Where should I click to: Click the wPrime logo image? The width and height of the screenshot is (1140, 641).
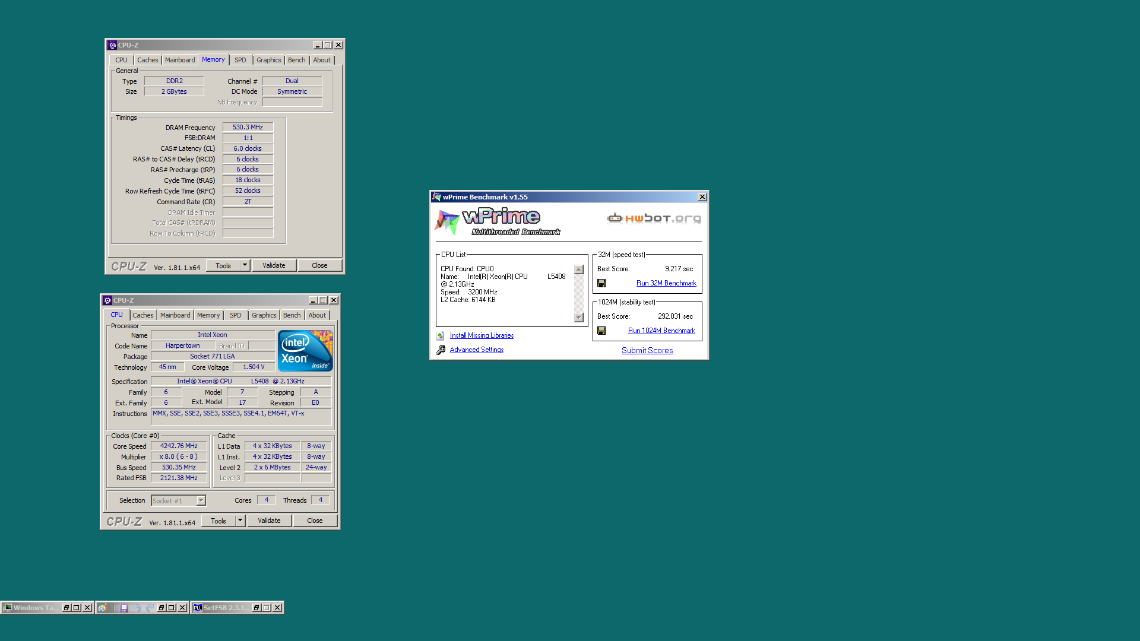coord(498,222)
